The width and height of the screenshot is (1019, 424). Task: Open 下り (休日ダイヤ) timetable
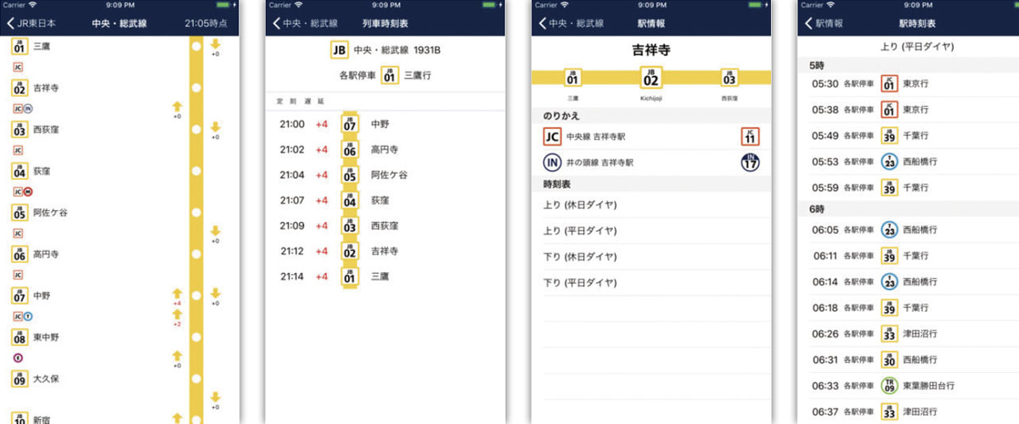[650, 256]
